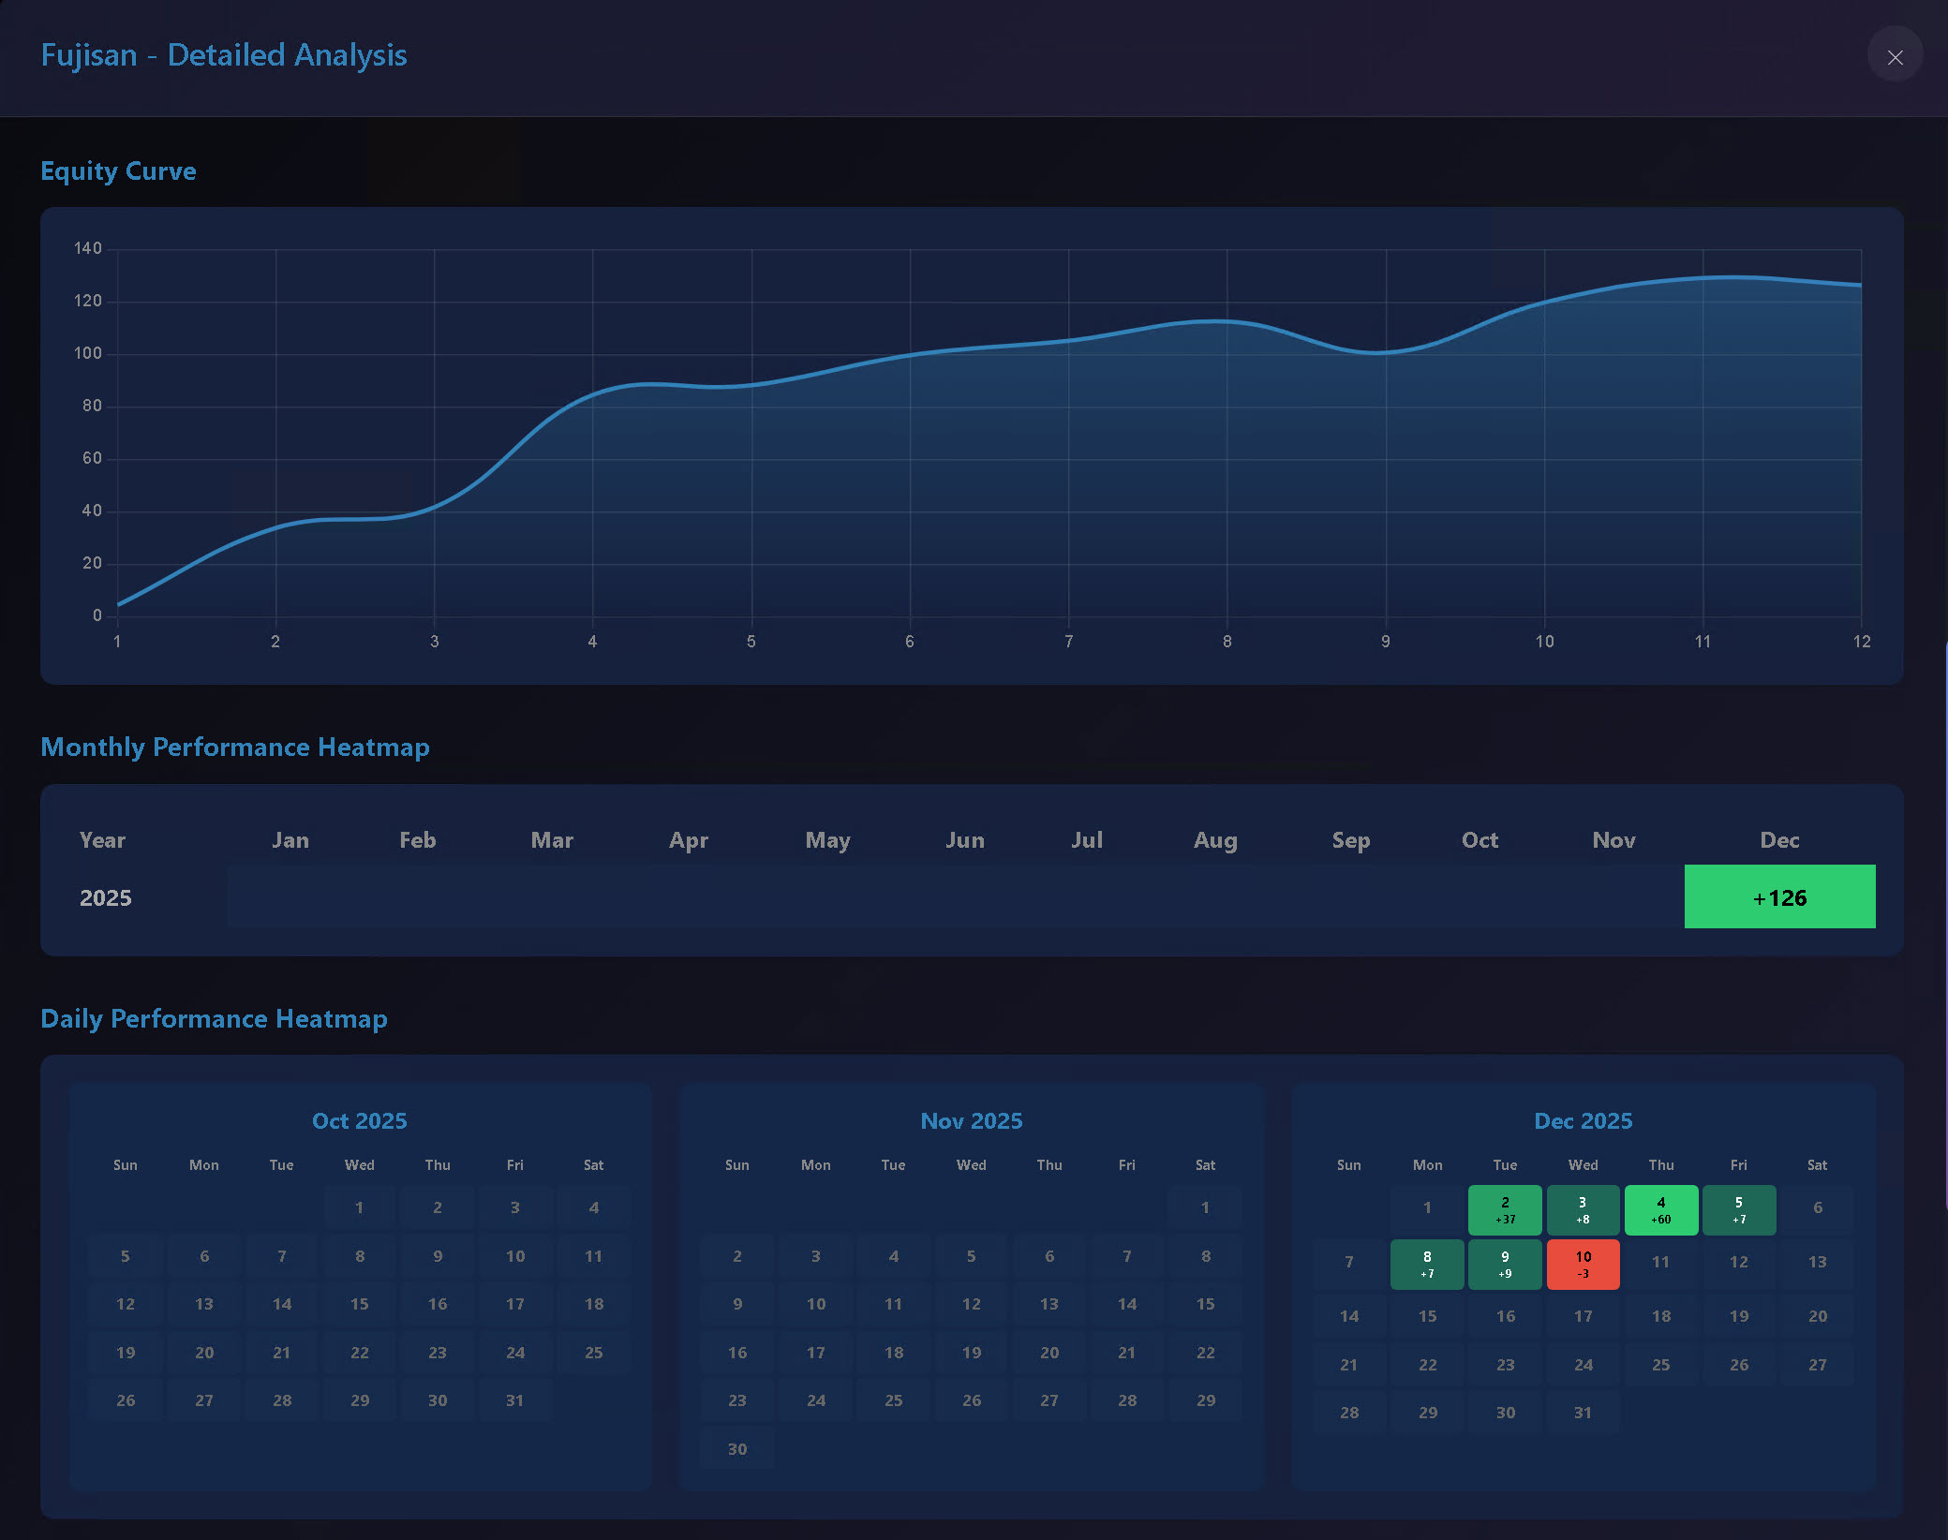Click the 2025 year row label
This screenshot has height=1540, width=1948.
(106, 898)
